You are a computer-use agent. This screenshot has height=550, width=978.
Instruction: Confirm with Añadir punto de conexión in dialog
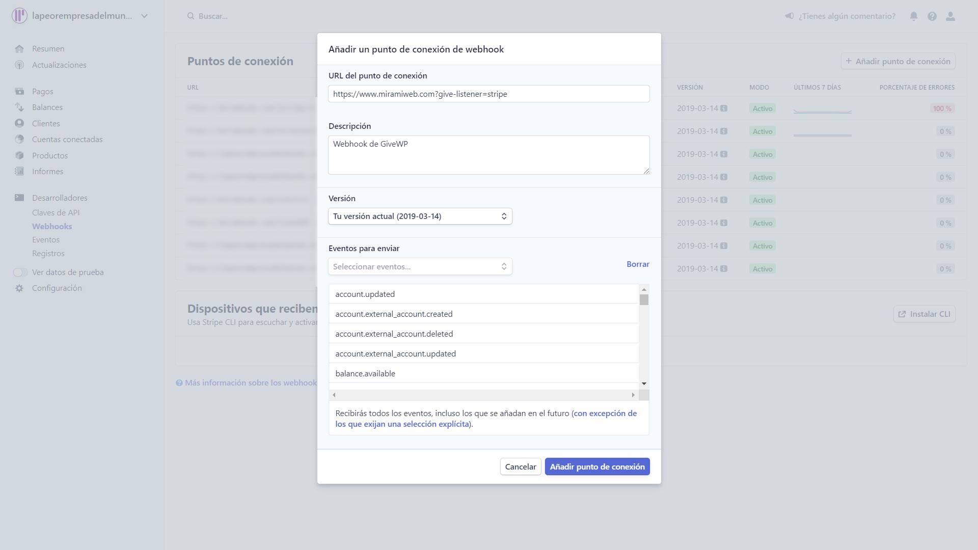point(597,467)
